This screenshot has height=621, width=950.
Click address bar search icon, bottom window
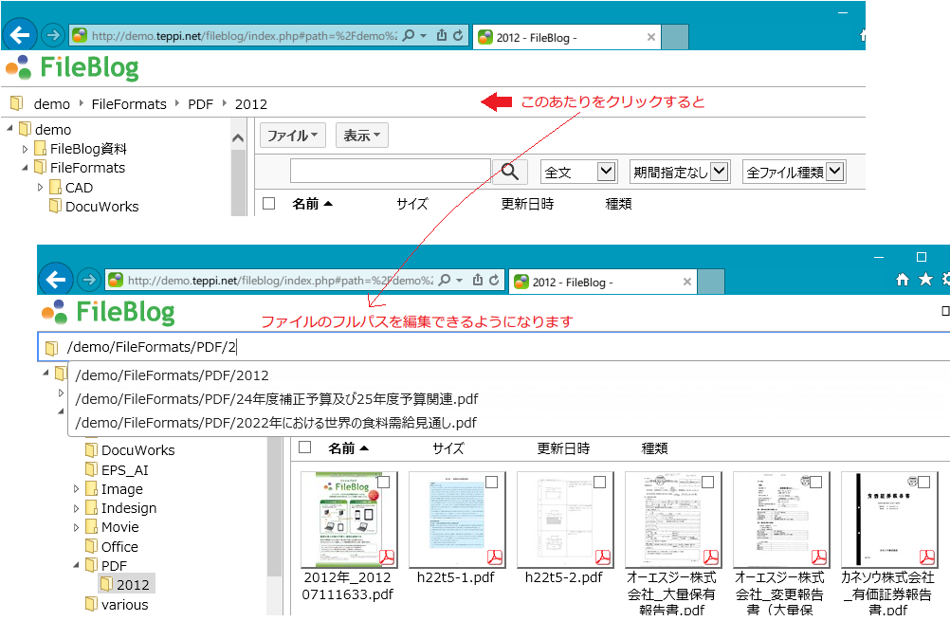pos(445,280)
